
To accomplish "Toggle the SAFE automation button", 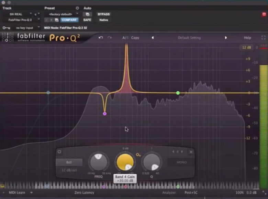I will (x=87, y=20).
